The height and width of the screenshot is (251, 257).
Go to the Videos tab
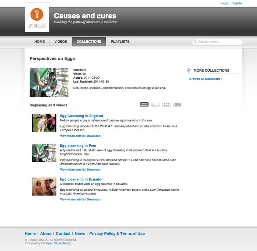click(x=61, y=42)
